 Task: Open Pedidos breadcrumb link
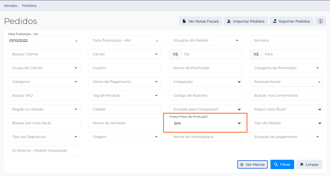coord(29,6)
